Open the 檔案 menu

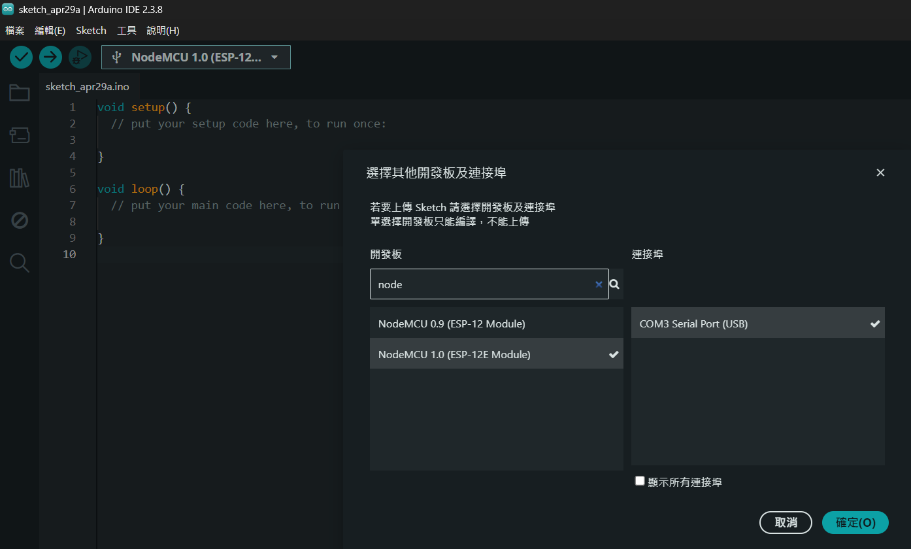coord(15,31)
